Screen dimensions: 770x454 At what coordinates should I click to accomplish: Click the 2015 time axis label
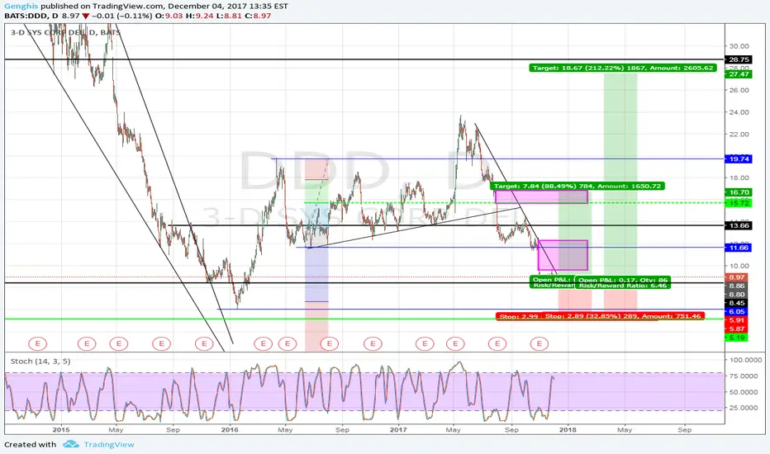(61, 430)
